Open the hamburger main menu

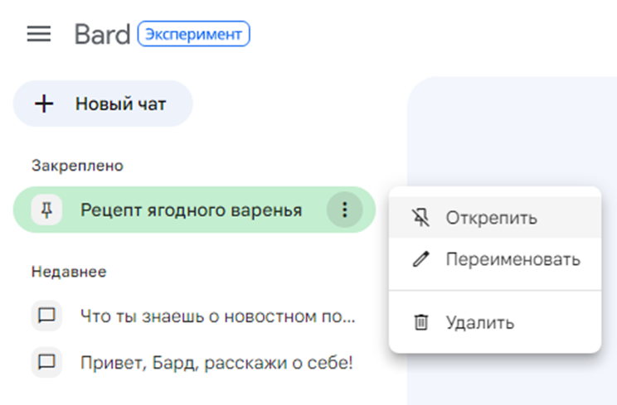pos(39,34)
